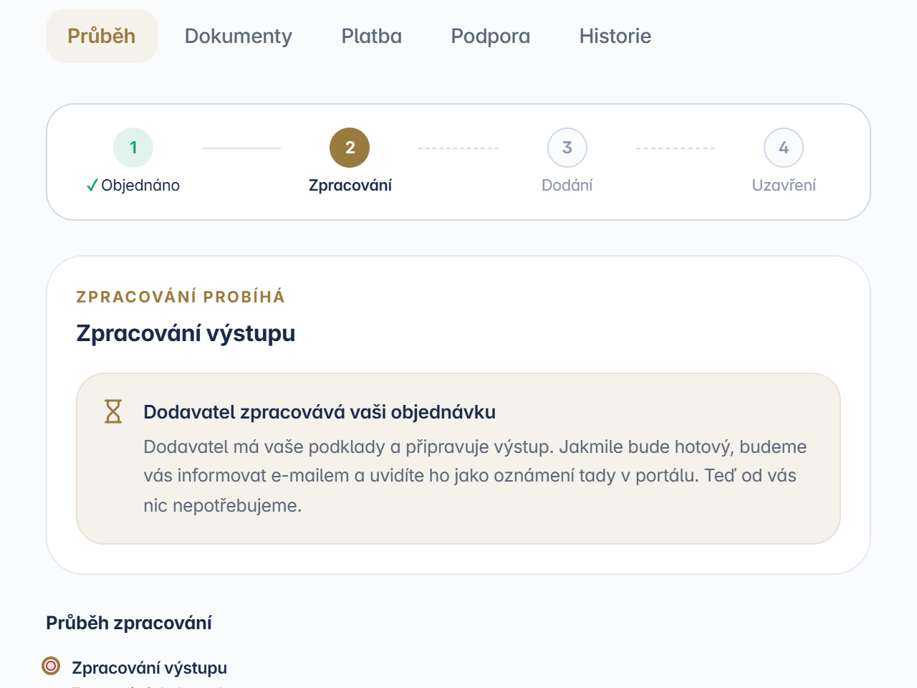Click the 'ZPRACOVÁNÍ PROBÍHÁ' status label
Screen dimensions: 917x688
coord(181,297)
